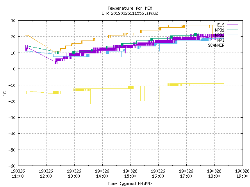Click the NPI legend label
Image resolution: width=250 pixels, height=187 pixels.
221,40
